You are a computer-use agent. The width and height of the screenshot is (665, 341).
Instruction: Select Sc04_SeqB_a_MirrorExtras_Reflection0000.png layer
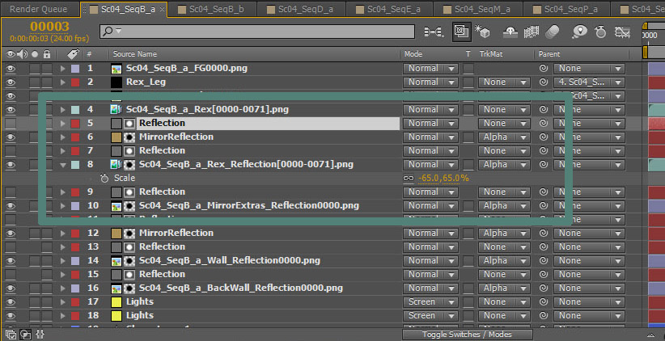click(249, 206)
